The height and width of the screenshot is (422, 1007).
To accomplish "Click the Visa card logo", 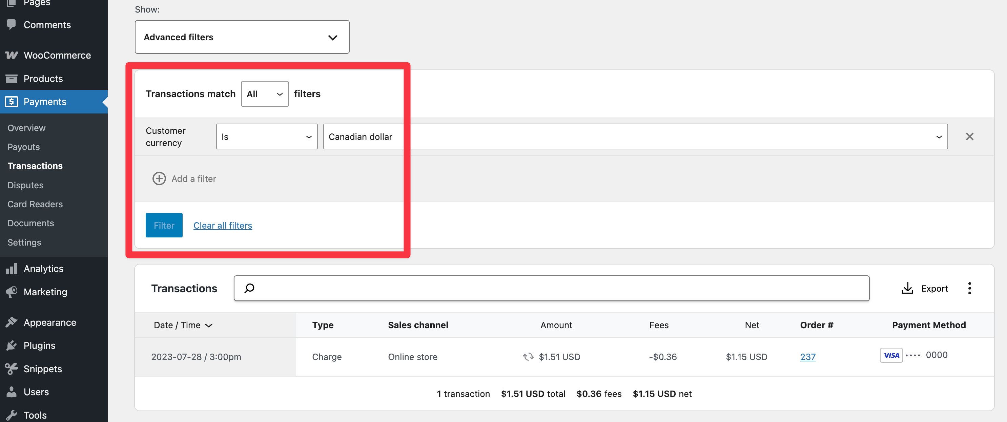I will click(x=891, y=355).
